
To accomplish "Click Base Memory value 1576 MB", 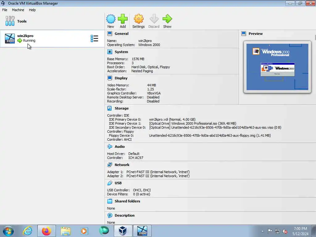I will click(x=138, y=59).
